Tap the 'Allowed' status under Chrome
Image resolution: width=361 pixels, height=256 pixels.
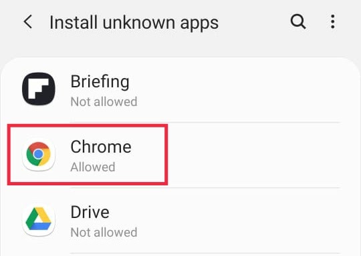(x=93, y=167)
